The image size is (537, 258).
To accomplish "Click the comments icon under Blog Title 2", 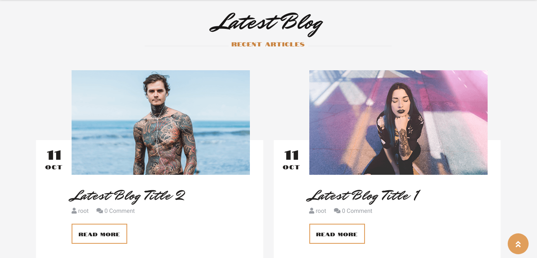I will click(x=100, y=211).
